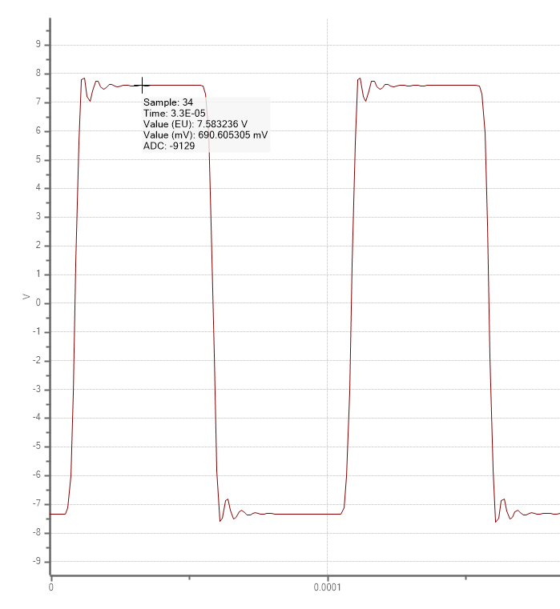Viewport: 560px width, 609px height.
Task: Click the 'Sample: 34' tooltip line
Action: (x=168, y=102)
